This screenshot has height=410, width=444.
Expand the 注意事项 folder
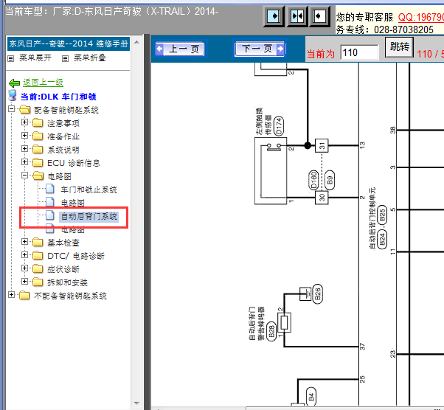tap(24, 122)
